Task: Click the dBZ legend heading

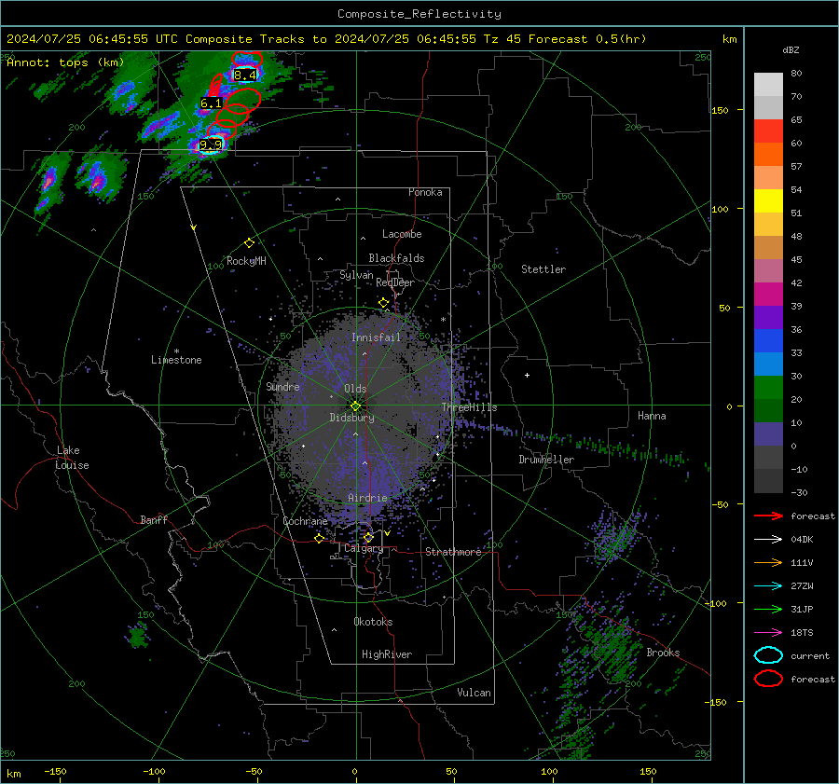Action: [791, 50]
